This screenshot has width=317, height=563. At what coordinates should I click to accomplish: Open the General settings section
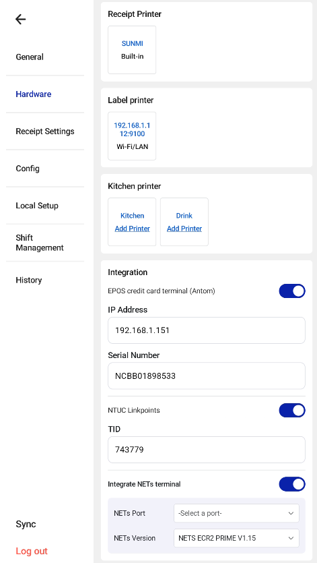(x=30, y=57)
